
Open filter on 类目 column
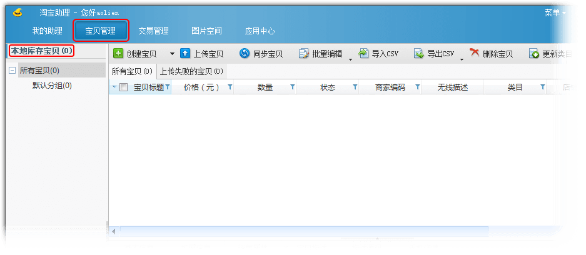point(542,87)
